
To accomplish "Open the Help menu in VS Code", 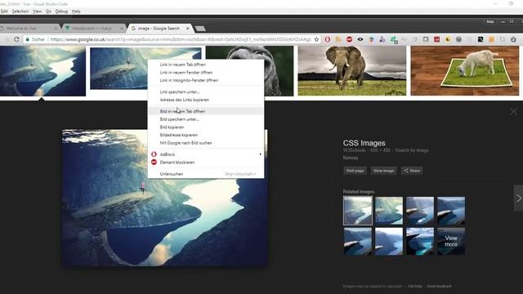I will [x=76, y=11].
